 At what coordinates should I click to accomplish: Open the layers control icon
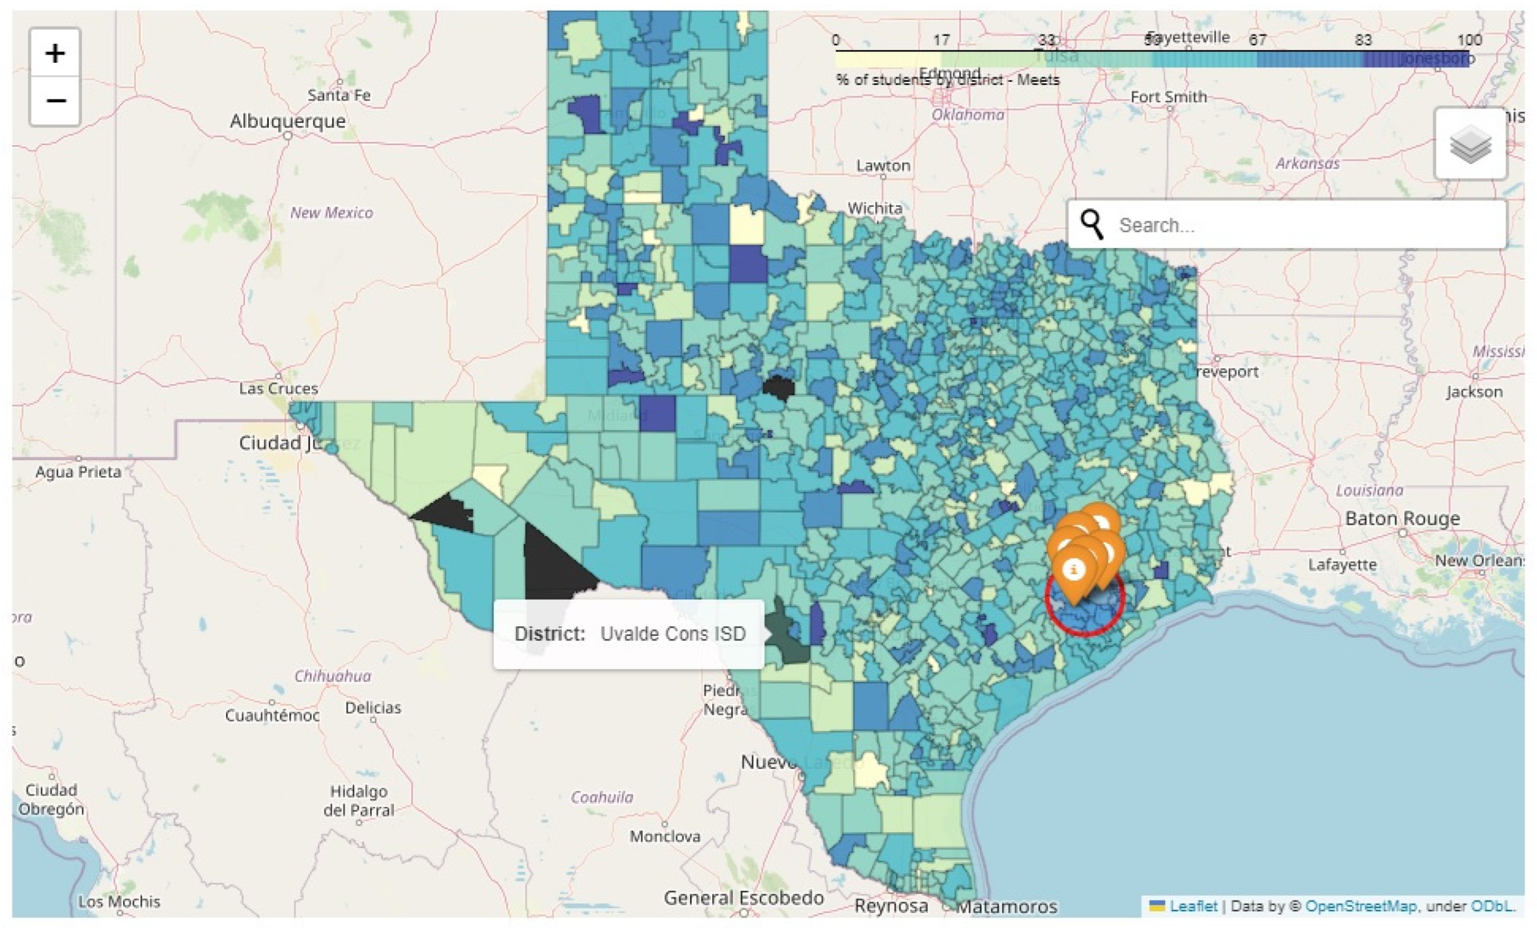pyautogui.click(x=1470, y=144)
